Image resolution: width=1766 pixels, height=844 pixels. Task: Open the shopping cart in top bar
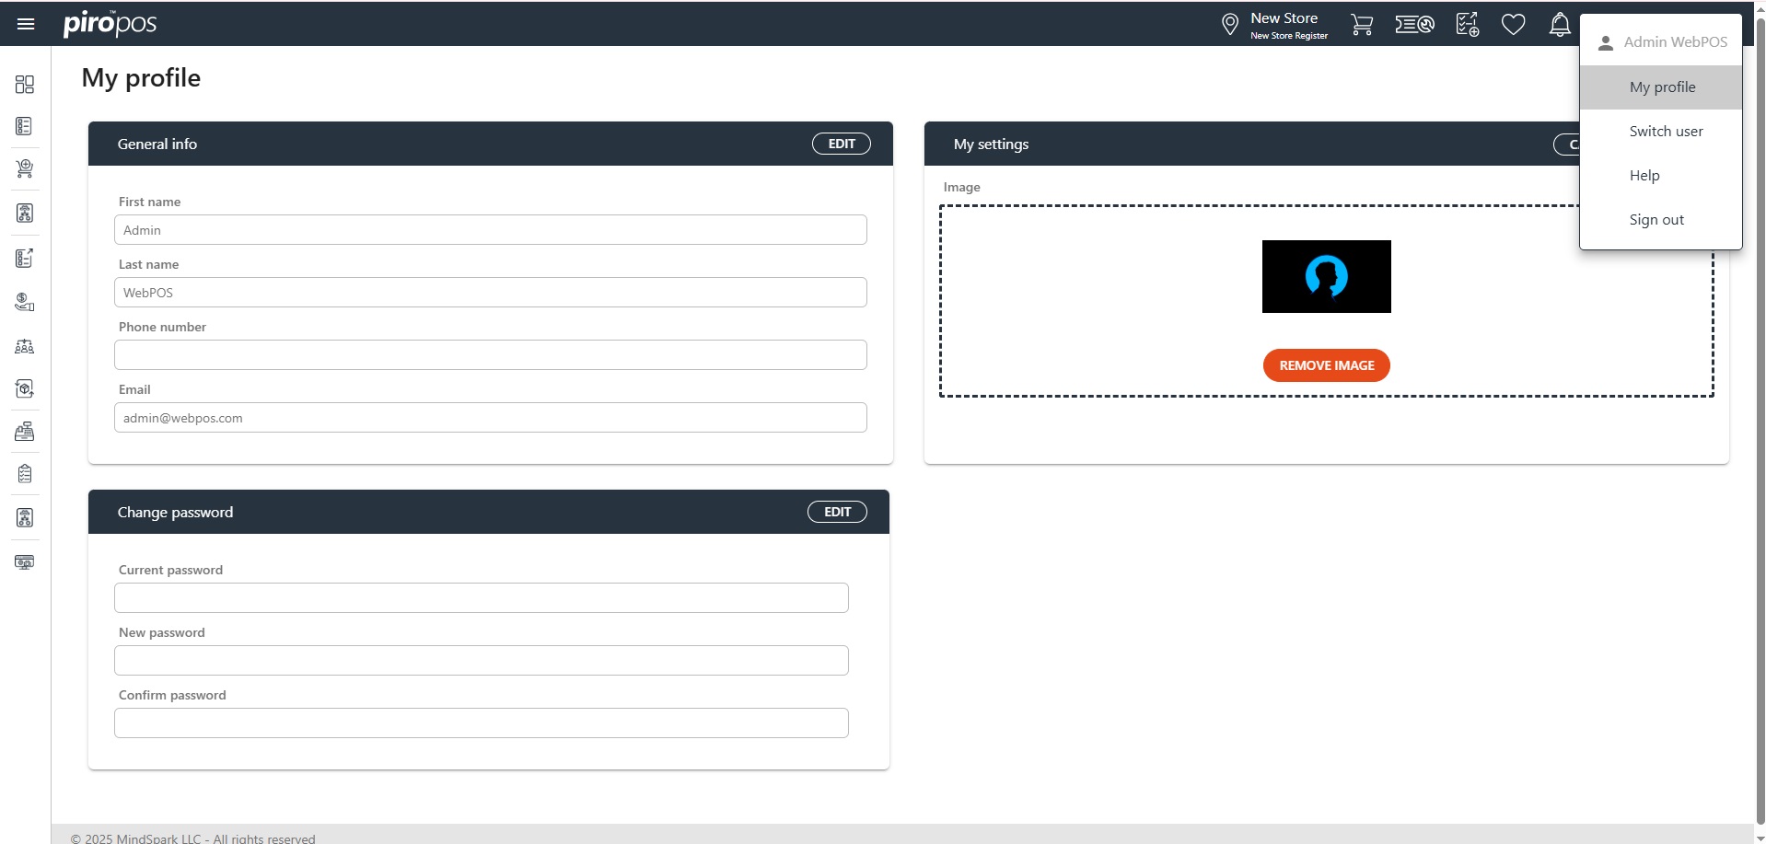click(1361, 25)
